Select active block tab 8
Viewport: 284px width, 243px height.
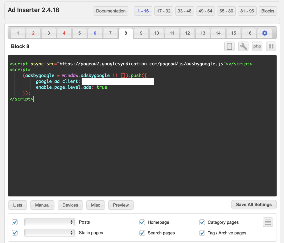[x=126, y=33]
